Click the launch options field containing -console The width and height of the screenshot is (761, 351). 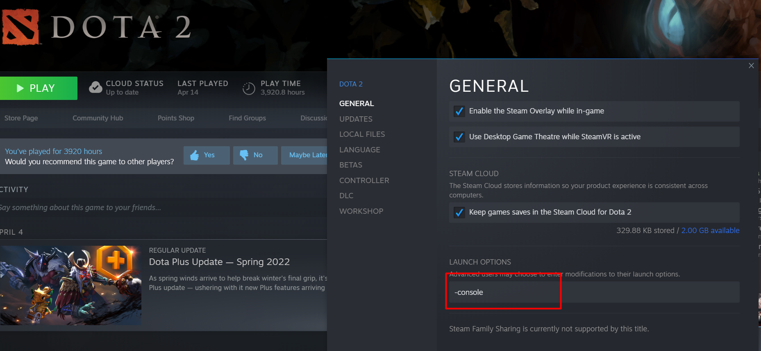pos(594,292)
